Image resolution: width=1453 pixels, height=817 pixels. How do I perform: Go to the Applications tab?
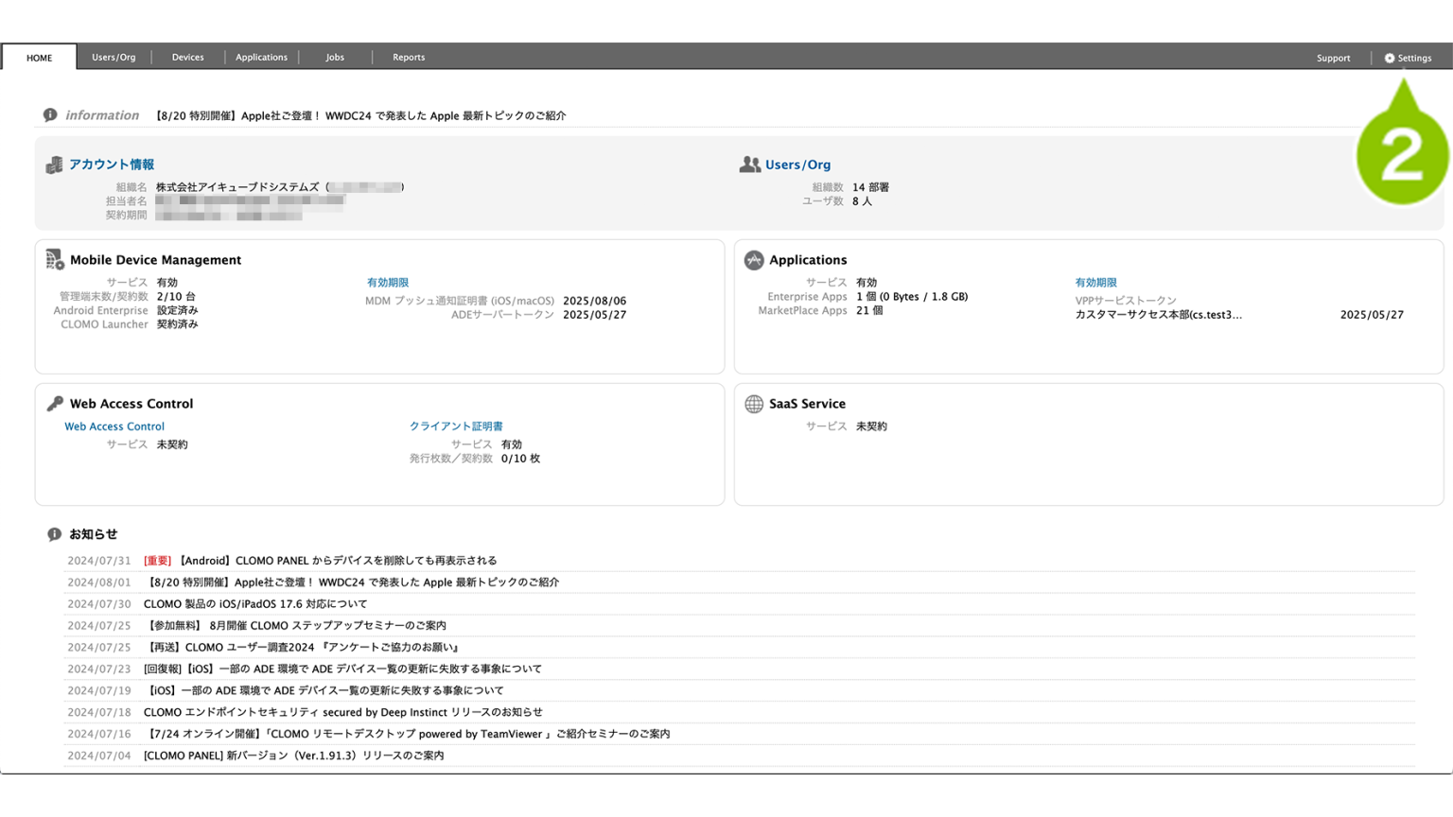coord(261,58)
